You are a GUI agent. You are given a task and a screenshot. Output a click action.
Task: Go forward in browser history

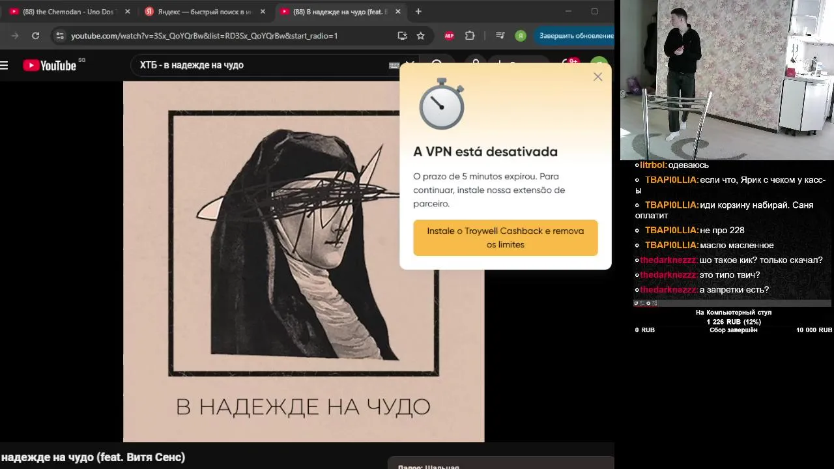[15, 36]
